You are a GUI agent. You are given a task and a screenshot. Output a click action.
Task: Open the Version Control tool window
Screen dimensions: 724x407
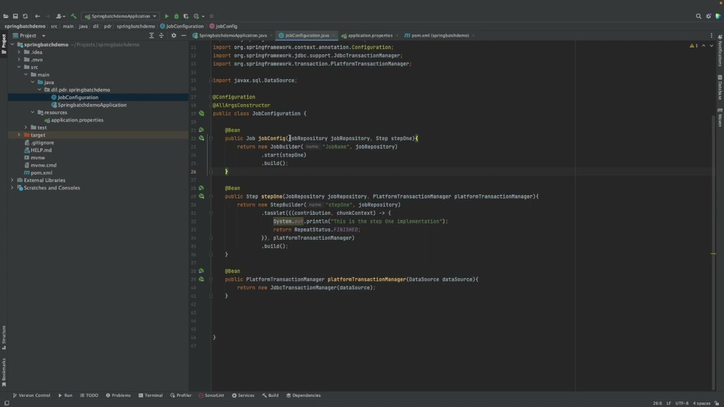click(31, 396)
